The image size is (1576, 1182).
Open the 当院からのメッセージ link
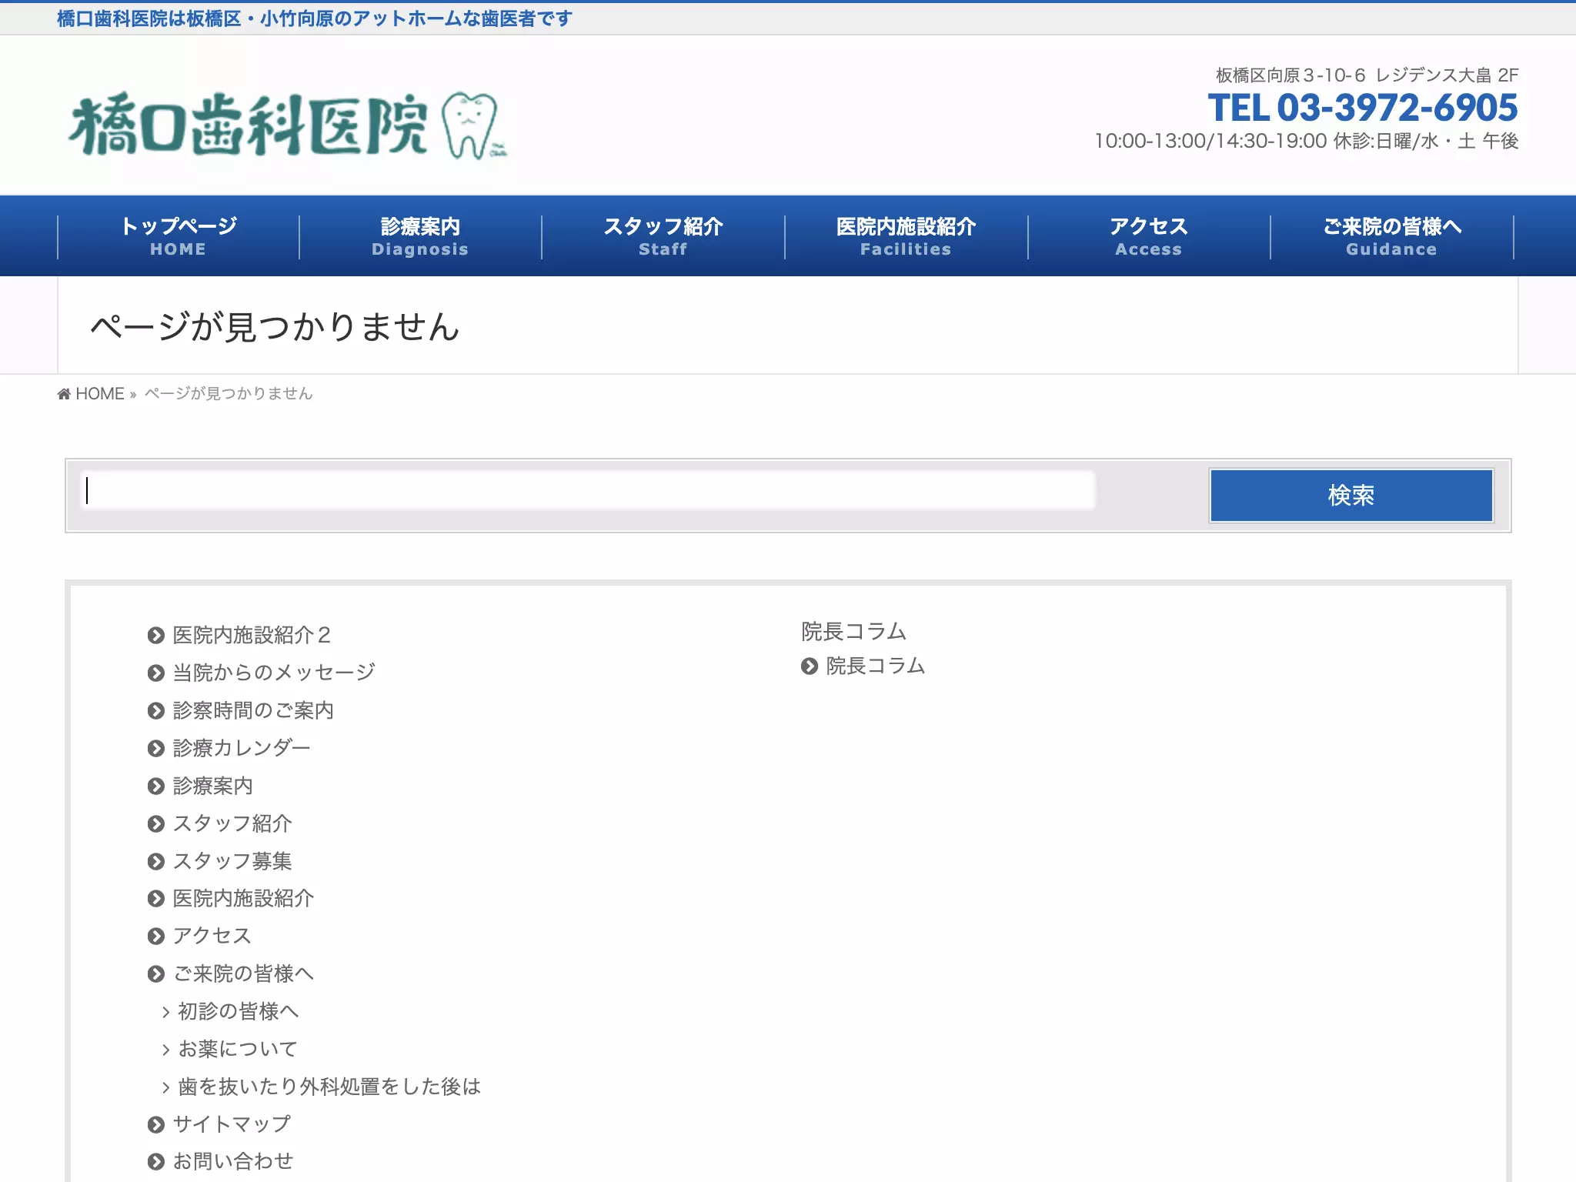(x=274, y=673)
